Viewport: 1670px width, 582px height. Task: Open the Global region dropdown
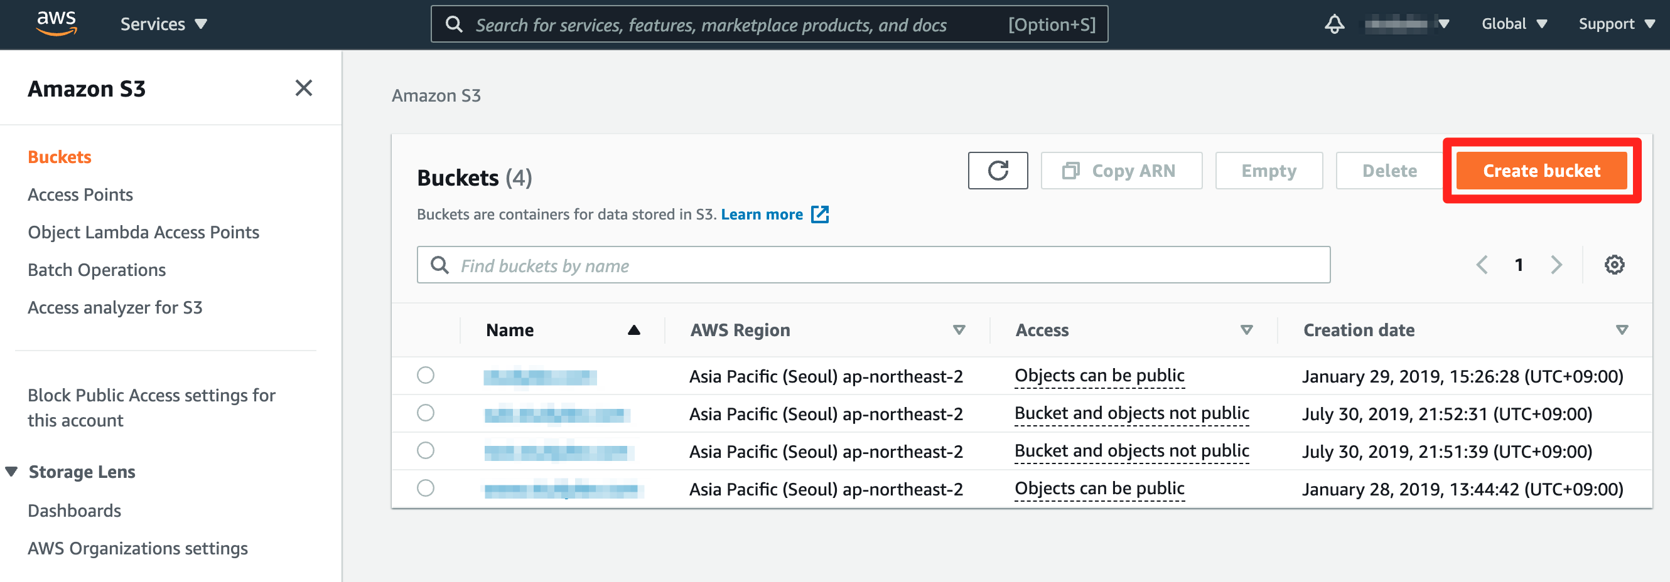pyautogui.click(x=1514, y=24)
